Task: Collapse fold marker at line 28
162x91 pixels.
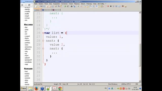Action: 43,41
